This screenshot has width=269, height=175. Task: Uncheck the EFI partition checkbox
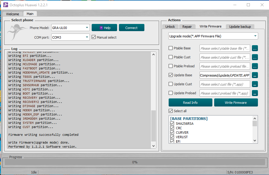coord(172,141)
